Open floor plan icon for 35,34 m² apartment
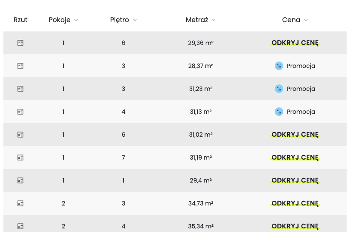This screenshot has height=242, width=353. pos(20,226)
